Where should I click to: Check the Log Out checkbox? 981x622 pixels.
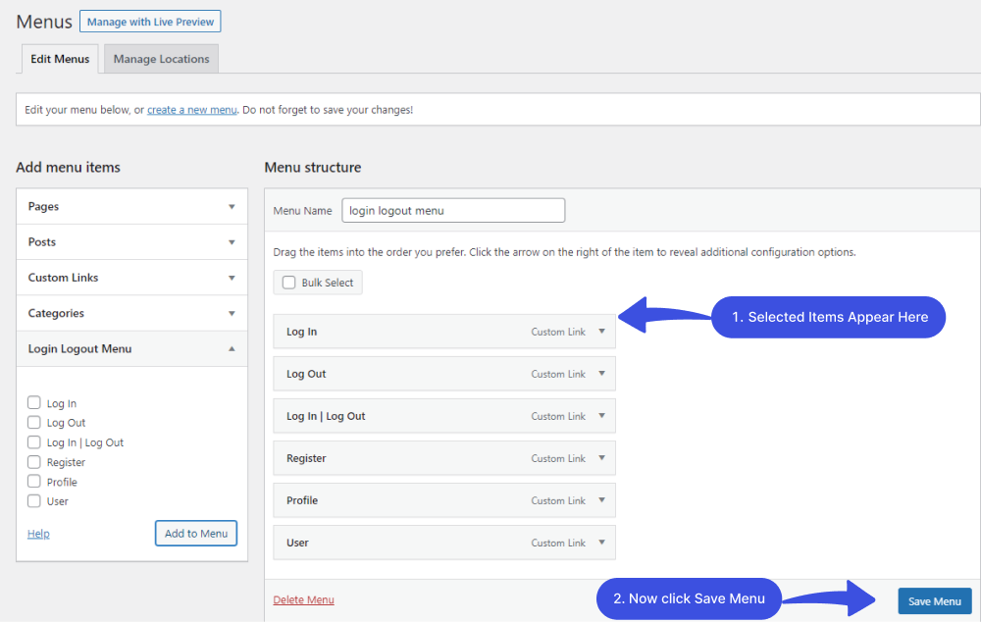(34, 423)
